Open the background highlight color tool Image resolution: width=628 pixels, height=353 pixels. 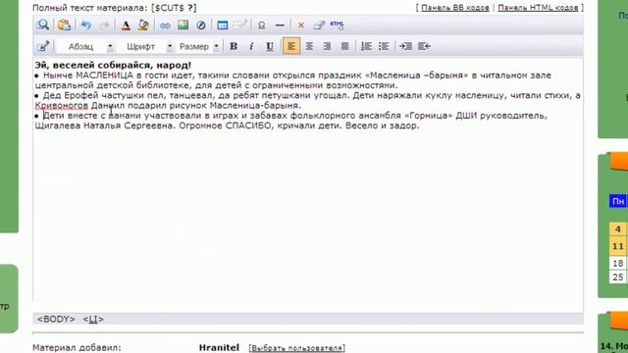pyautogui.click(x=143, y=25)
